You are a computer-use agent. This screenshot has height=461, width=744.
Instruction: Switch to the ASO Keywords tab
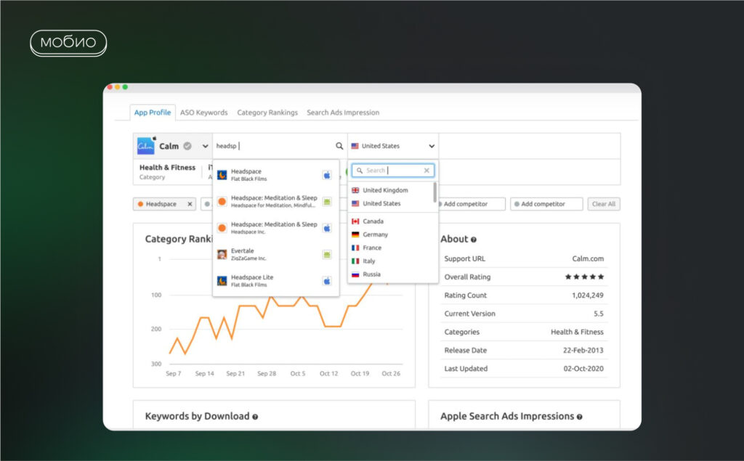point(203,113)
